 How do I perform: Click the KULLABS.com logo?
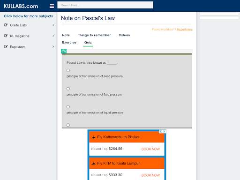(21, 6)
